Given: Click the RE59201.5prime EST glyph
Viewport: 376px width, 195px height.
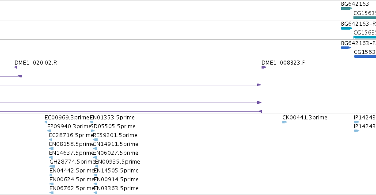Looking at the screenshot, I should (95, 140).
